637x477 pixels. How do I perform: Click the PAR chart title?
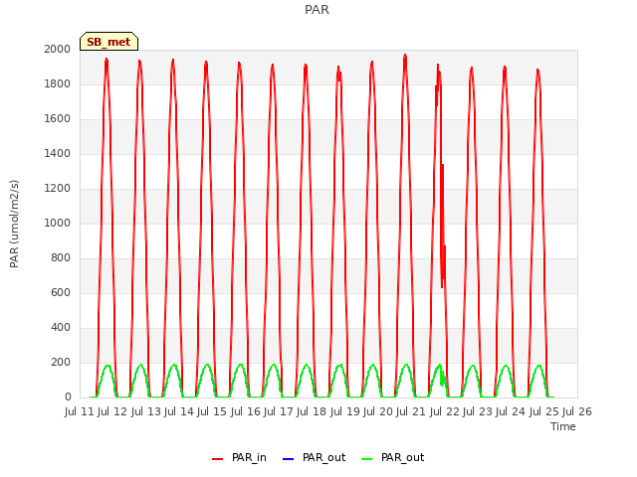[x=317, y=9]
